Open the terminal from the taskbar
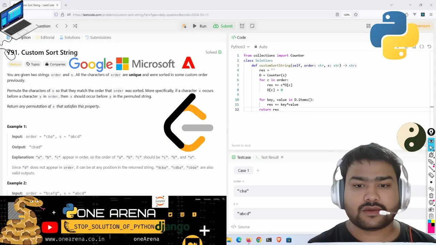The height and width of the screenshot is (245, 436). pos(269,240)
